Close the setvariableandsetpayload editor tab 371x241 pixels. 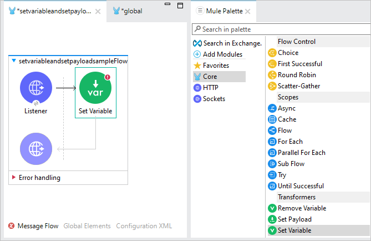tap(98, 11)
